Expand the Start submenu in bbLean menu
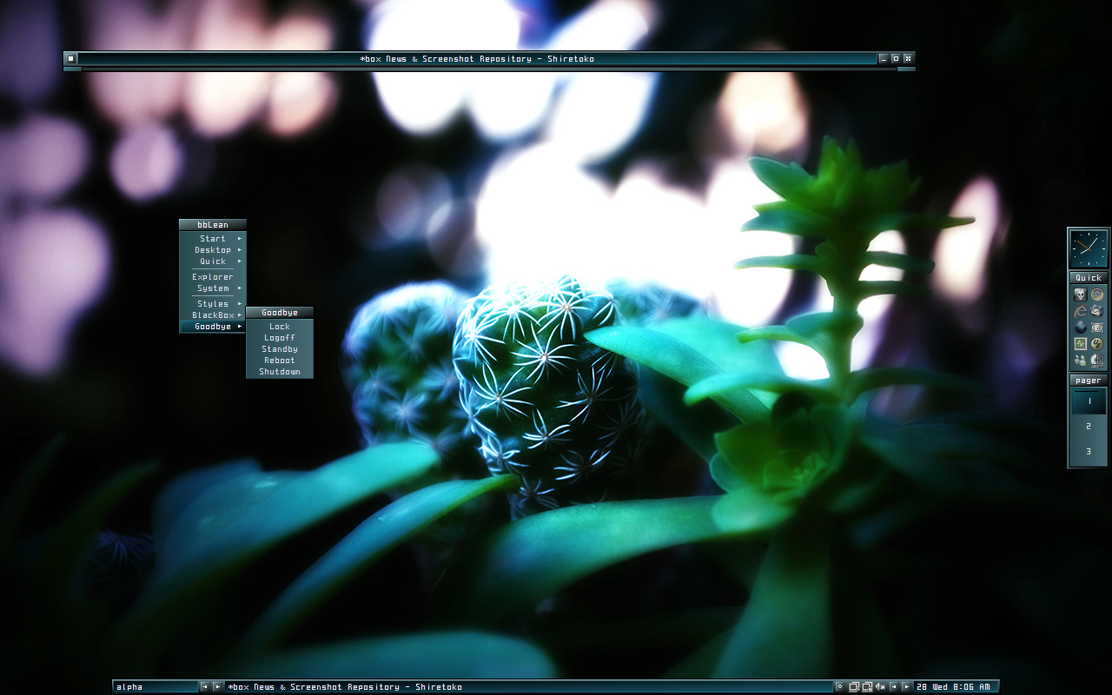This screenshot has width=1112, height=695. click(x=213, y=239)
